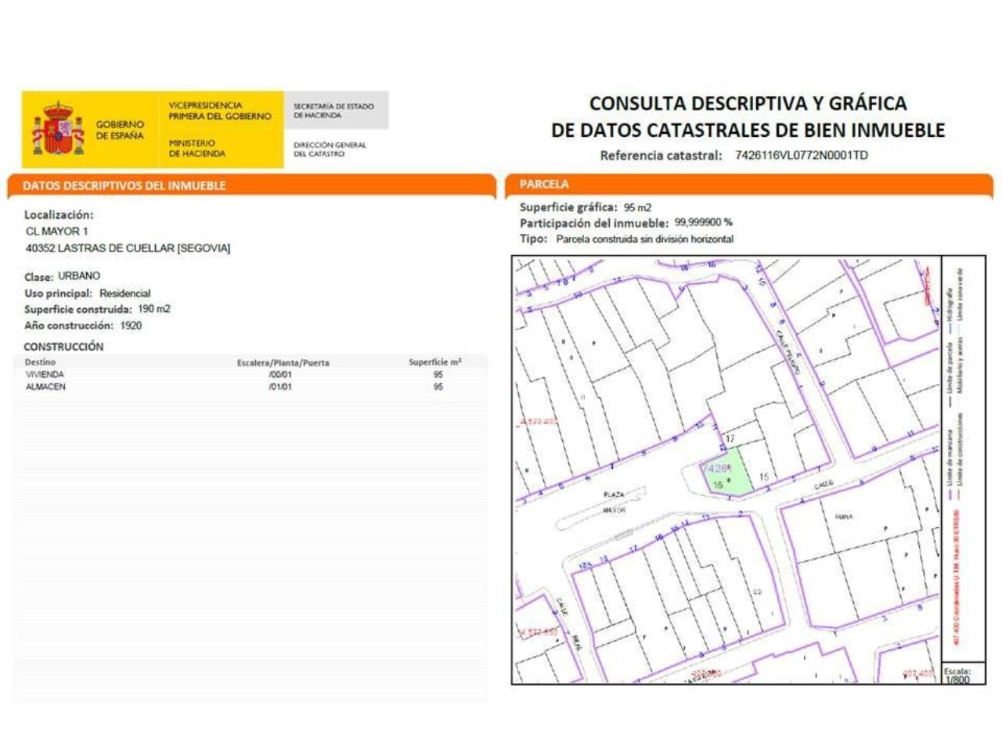Click the CONSTRUCCIÓN heading
This screenshot has width=1002, height=751.
point(63,347)
